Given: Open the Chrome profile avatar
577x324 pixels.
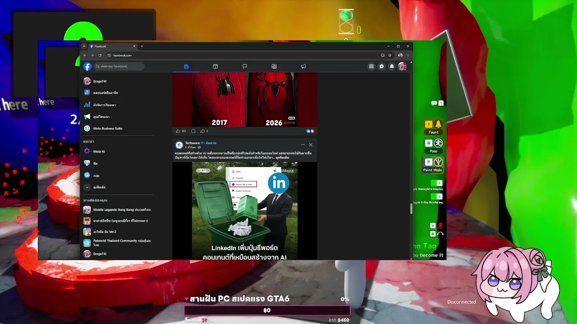Looking at the screenshot, I should click(x=400, y=55).
